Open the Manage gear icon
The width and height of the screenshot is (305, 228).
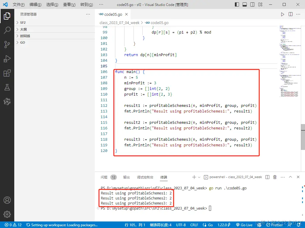7,214
